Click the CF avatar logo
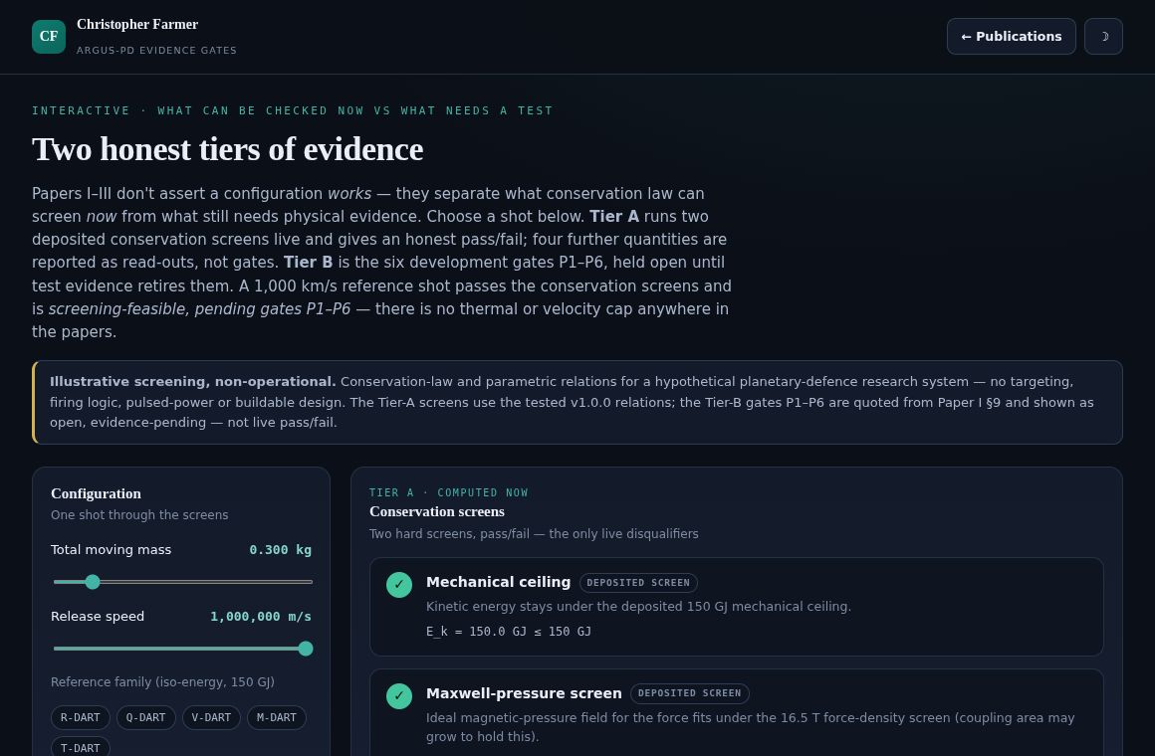 pyautogui.click(x=49, y=36)
